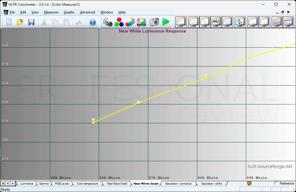Show luminance curve view icon
The image size is (296, 192).
click(x=194, y=22)
